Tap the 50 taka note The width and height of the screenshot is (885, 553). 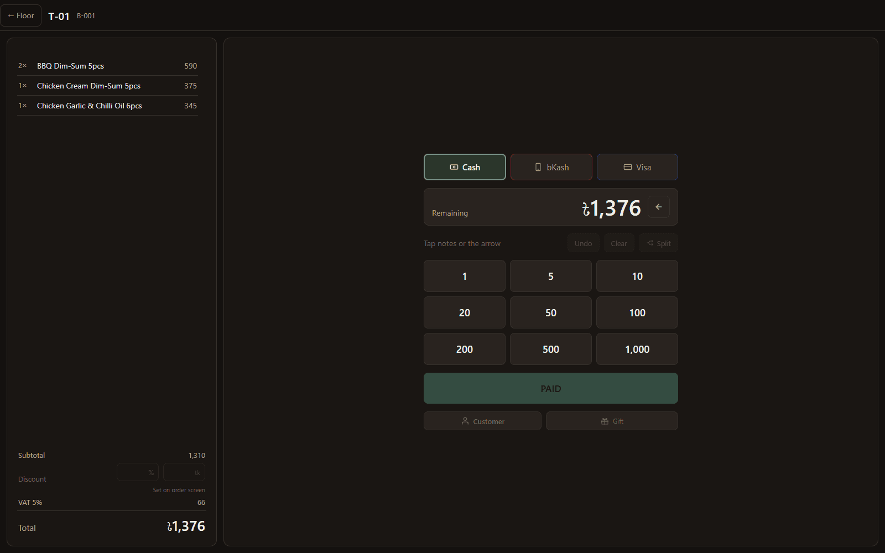pyautogui.click(x=551, y=312)
